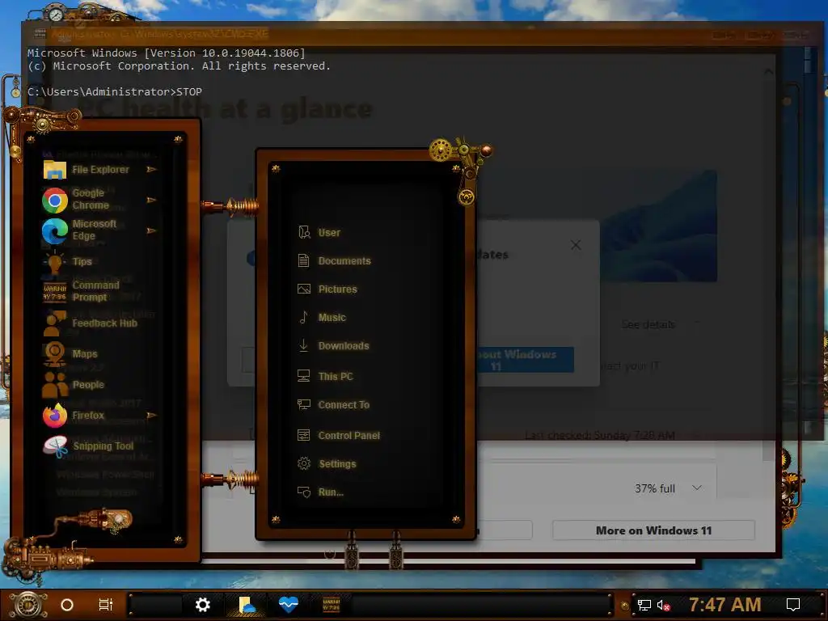Image resolution: width=828 pixels, height=621 pixels.
Task: Click the Command Prompt window title bar icon
Action: (x=40, y=34)
